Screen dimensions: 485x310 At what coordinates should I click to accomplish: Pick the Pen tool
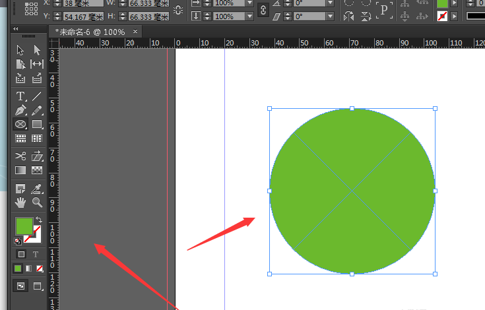coord(20,110)
